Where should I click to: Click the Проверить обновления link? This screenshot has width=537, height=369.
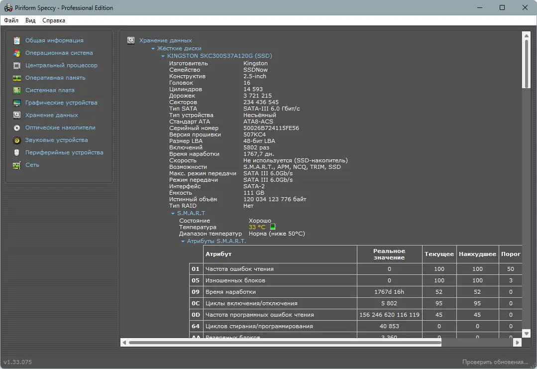(x=495, y=362)
